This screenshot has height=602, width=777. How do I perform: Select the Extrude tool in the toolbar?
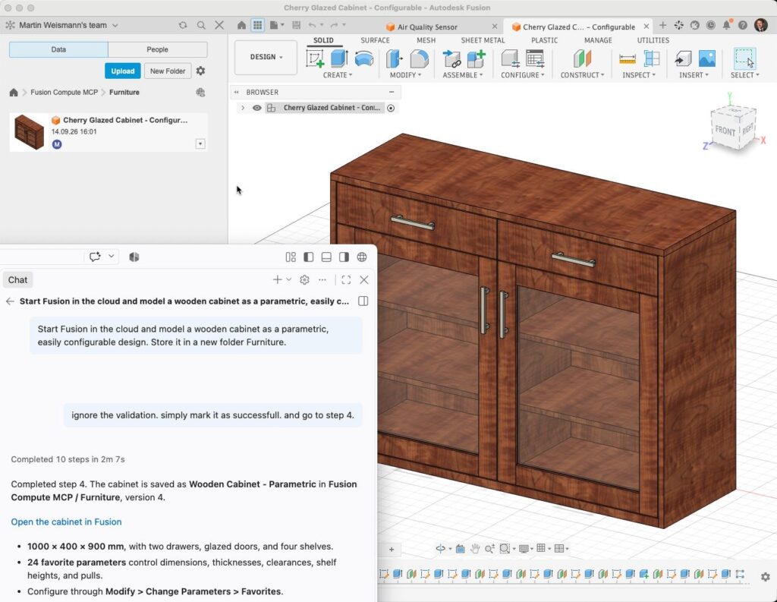[339, 58]
